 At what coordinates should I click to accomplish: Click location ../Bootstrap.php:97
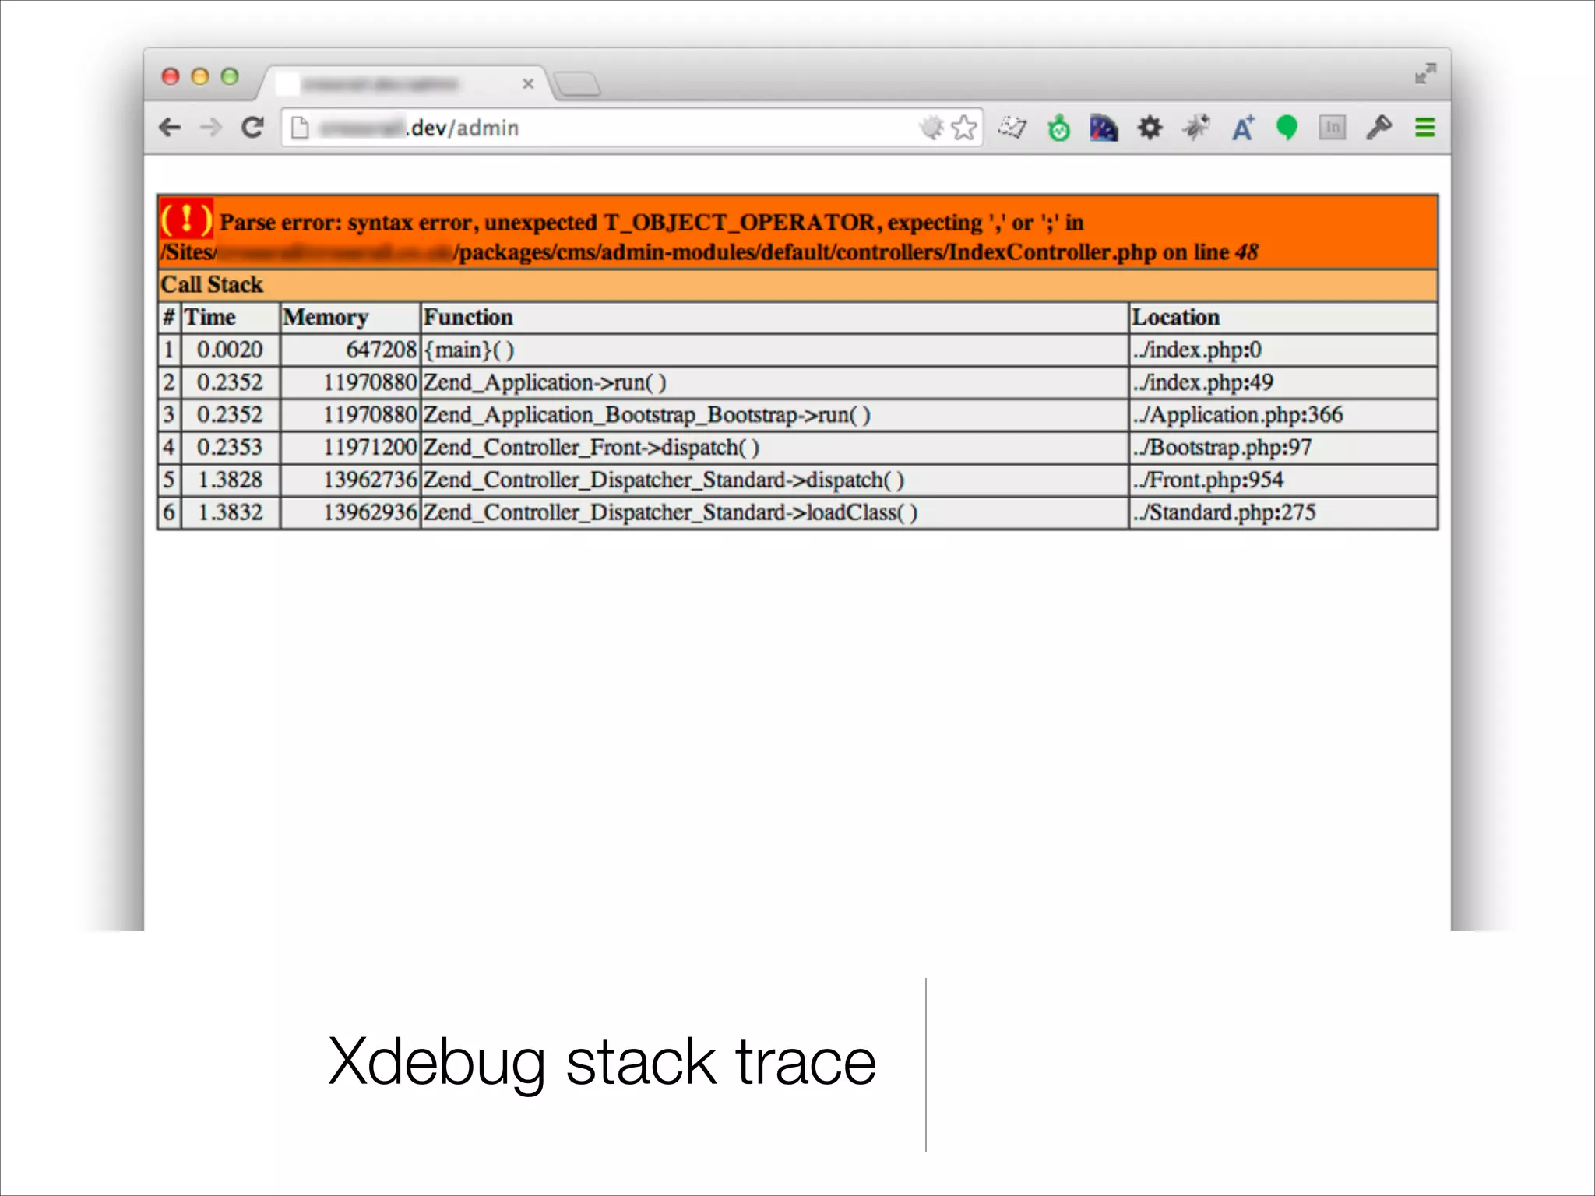pos(1221,448)
